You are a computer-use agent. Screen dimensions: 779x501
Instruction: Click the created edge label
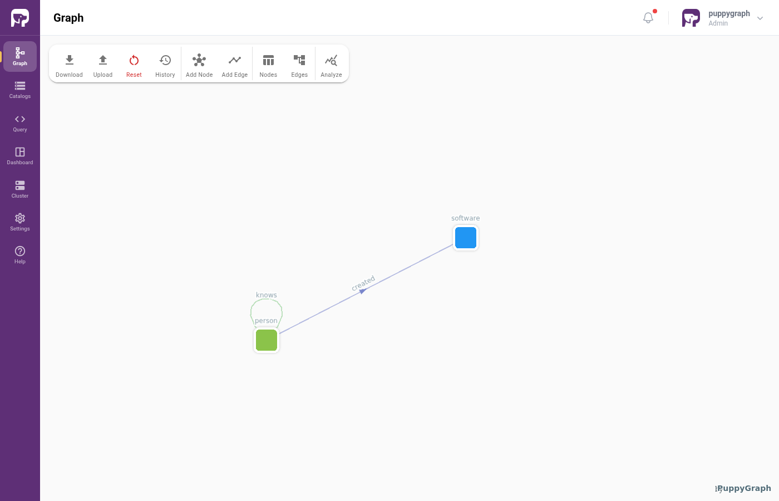pos(363,283)
